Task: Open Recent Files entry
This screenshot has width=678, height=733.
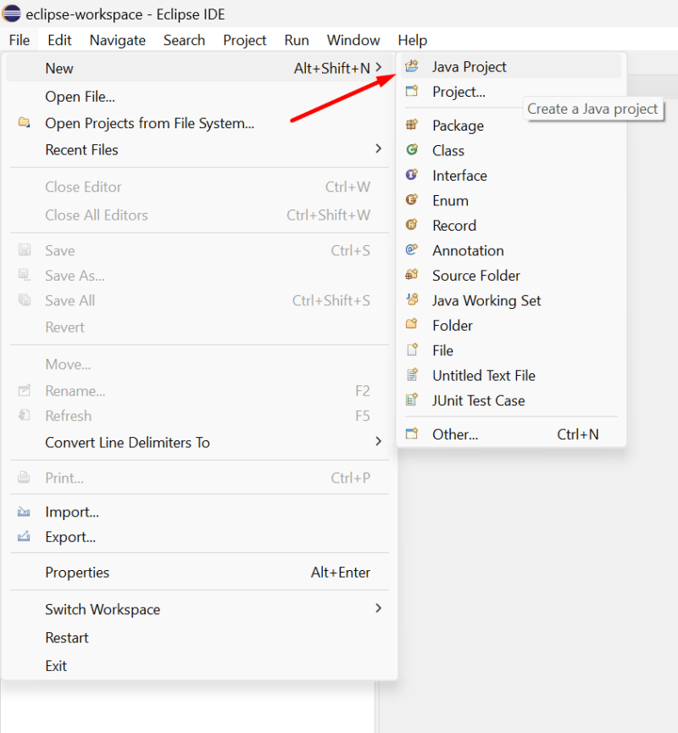Action: [199, 149]
